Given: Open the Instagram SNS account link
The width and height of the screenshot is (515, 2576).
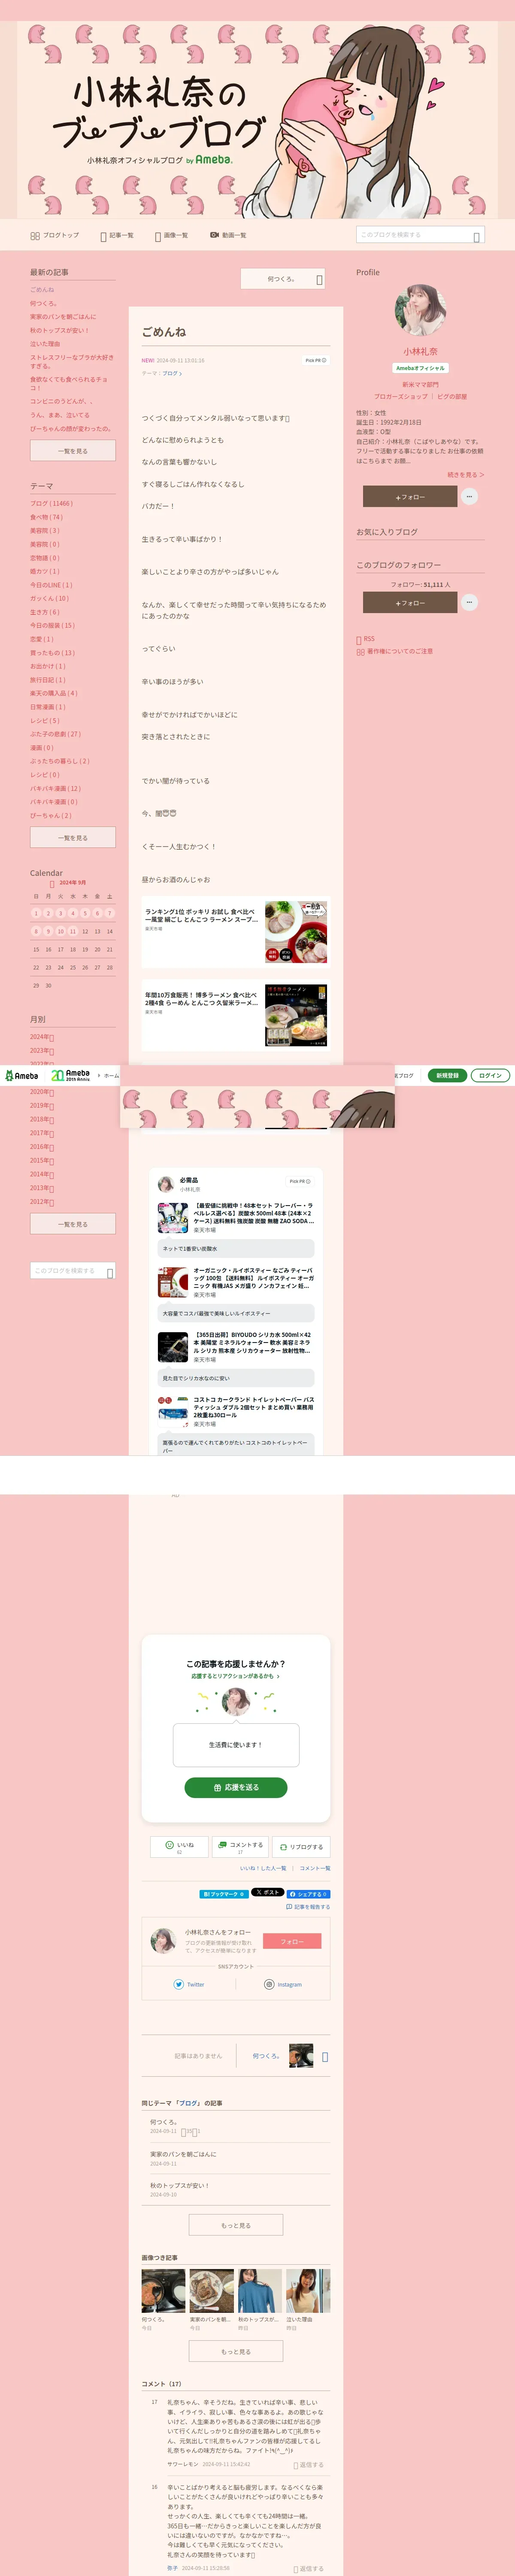Looking at the screenshot, I should click(x=283, y=1984).
